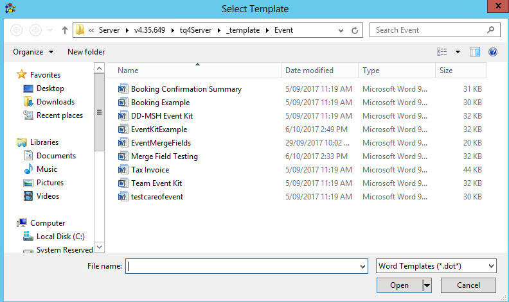This screenshot has width=509, height=302.
Task: Expand the Word Templates file type dropdown
Action: [492, 266]
